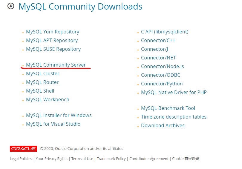Open the Connector/J link
This screenshot has height=169, width=242.
click(x=154, y=49)
